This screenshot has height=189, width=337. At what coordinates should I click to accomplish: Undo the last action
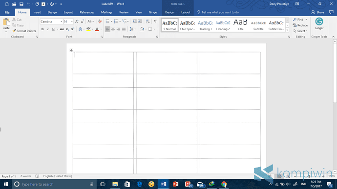[28, 4]
